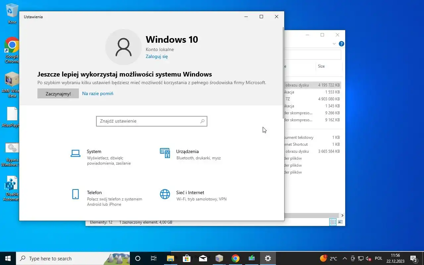
Task: Focus the Znajdź ustawienie search field
Action: point(152,121)
